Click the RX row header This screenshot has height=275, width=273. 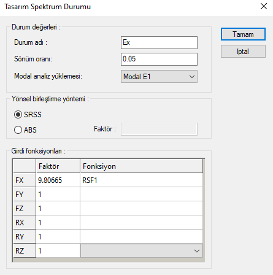click(25, 222)
